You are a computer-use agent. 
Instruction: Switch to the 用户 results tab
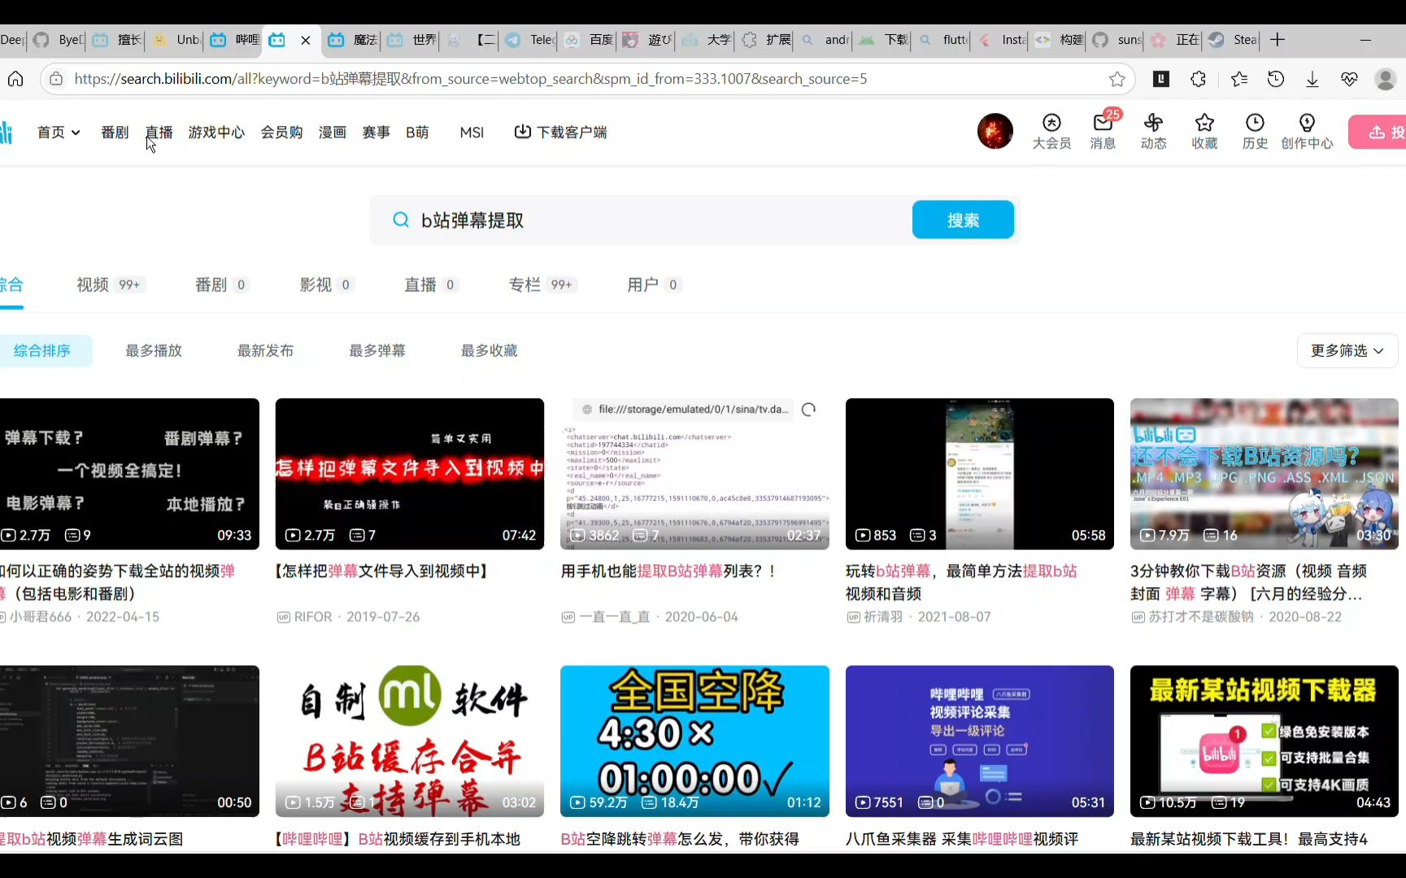click(x=654, y=285)
